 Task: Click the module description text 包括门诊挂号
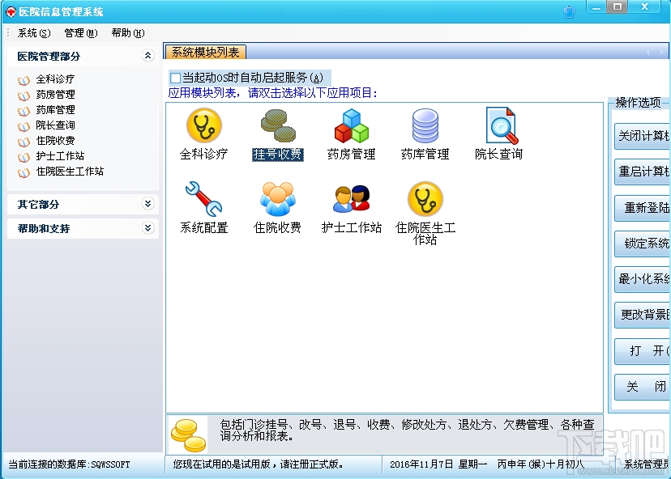[x=407, y=430]
